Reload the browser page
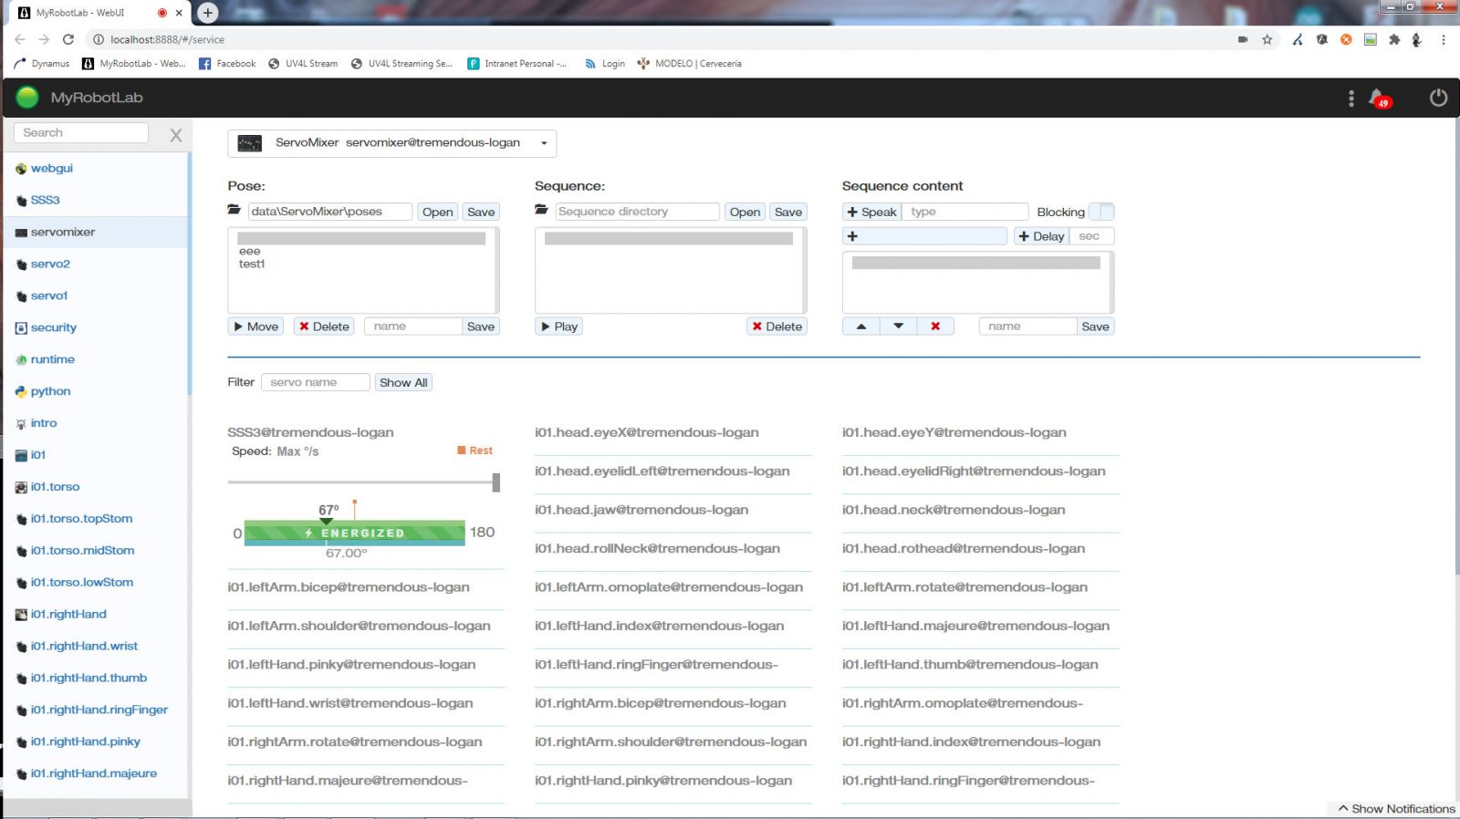Viewport: 1460px width, 819px height. coord(68,39)
